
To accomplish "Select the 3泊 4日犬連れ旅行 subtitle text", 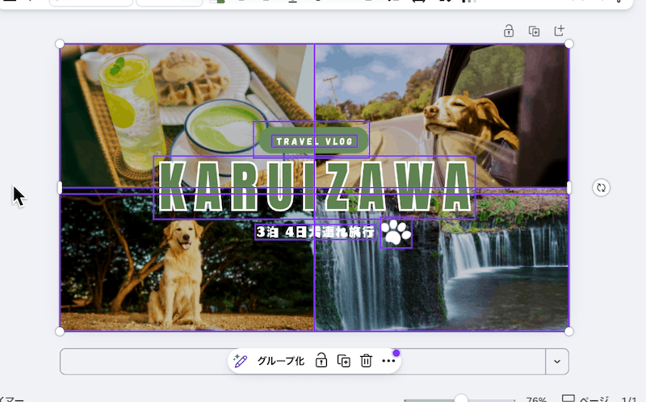I will coord(315,232).
